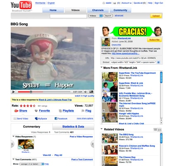
Task: Subscribe to RhettandLink channel
Action: [x=154, y=40]
